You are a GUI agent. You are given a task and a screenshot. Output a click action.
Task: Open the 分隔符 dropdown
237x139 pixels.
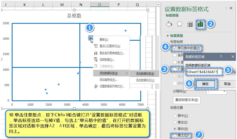coord(224,92)
